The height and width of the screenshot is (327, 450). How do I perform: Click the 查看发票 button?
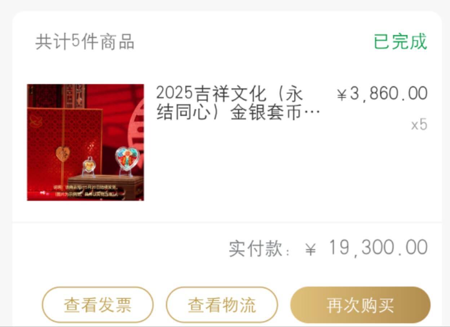click(x=98, y=305)
